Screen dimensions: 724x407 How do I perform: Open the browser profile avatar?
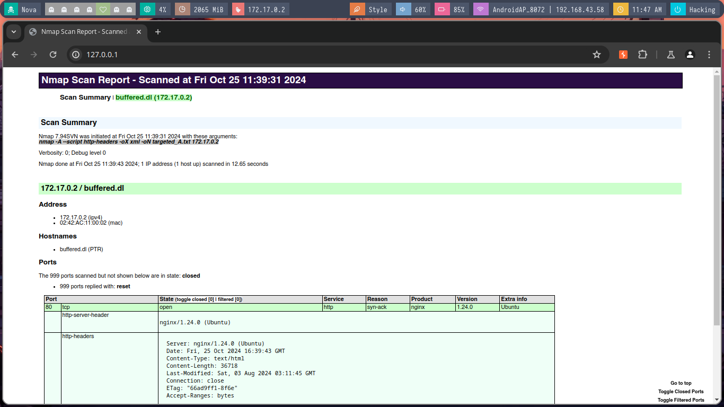pyautogui.click(x=690, y=55)
